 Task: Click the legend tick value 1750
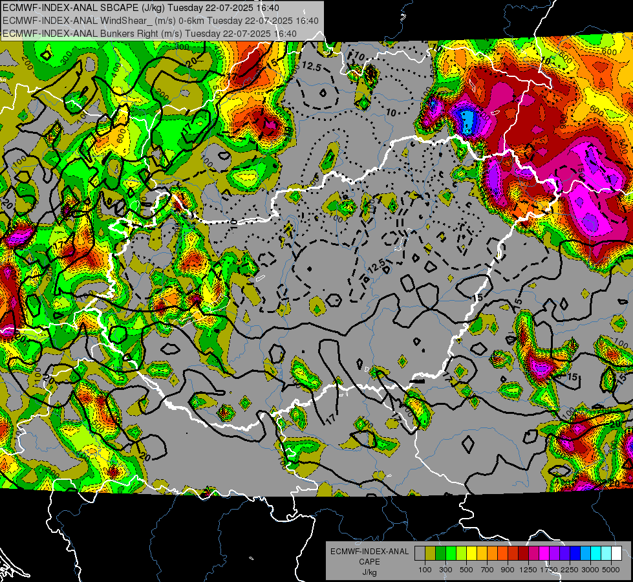pos(549,570)
